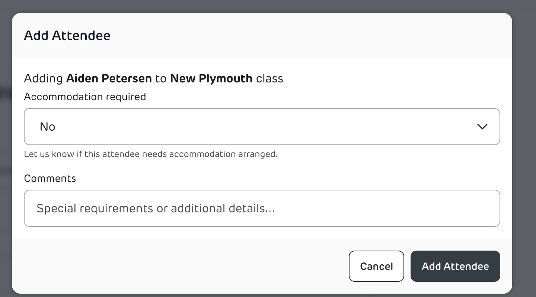
Task: Click the Special requirements placeholder text
Action: pos(156,208)
